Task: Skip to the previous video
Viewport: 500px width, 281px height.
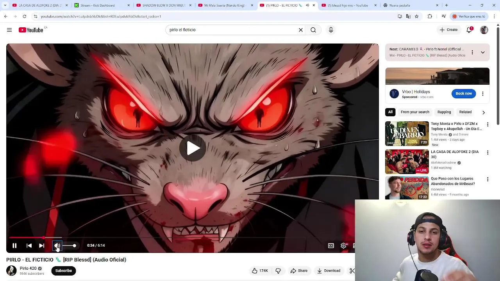Action: 29,245
